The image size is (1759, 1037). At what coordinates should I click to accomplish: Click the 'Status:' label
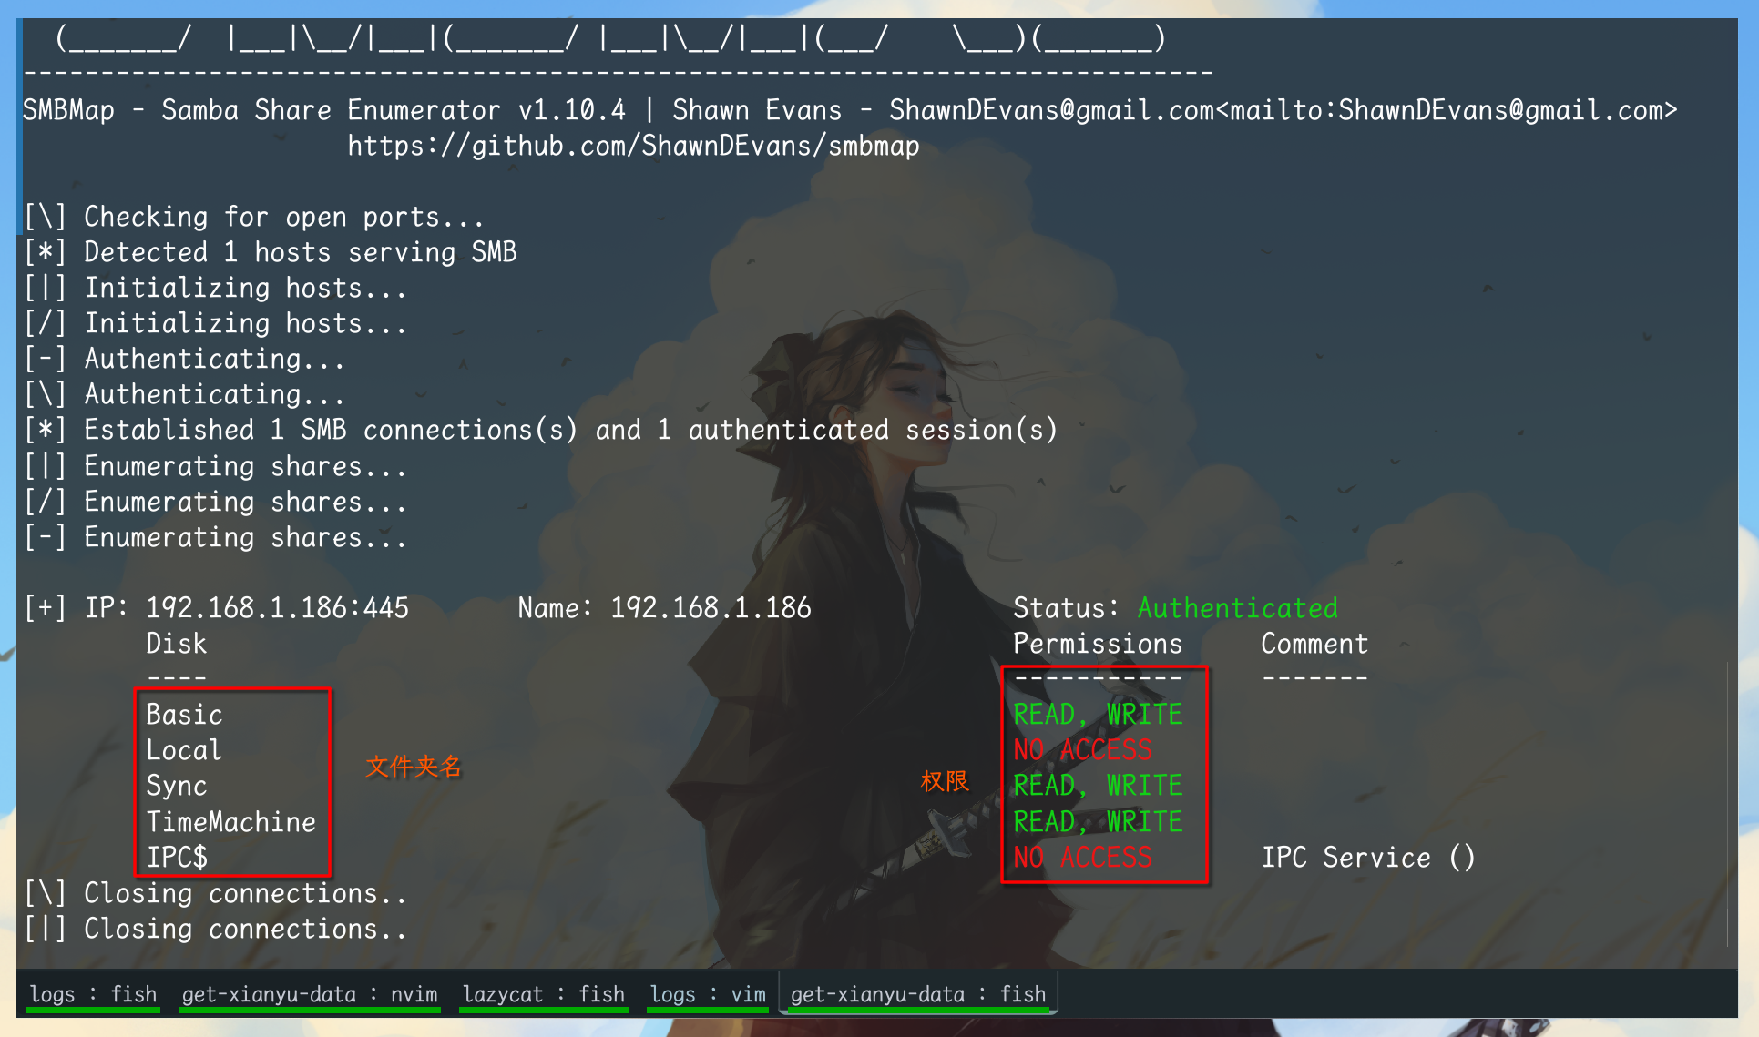(x=1067, y=608)
